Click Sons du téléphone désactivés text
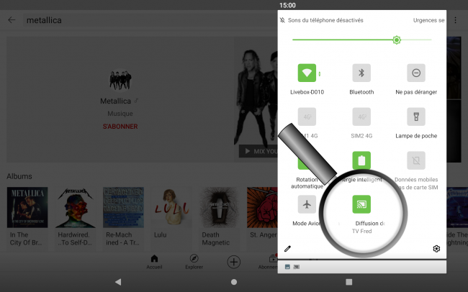The image size is (468, 292). pyautogui.click(x=325, y=20)
